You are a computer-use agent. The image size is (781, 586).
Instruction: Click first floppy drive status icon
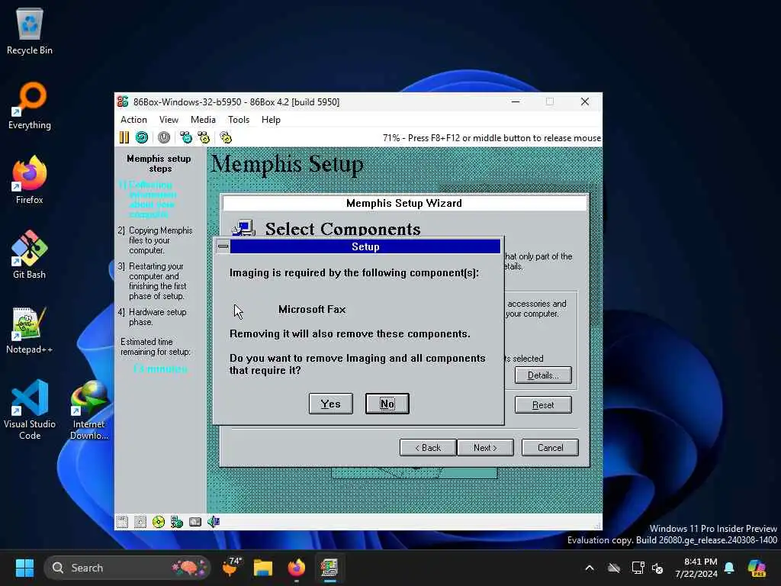pos(123,522)
